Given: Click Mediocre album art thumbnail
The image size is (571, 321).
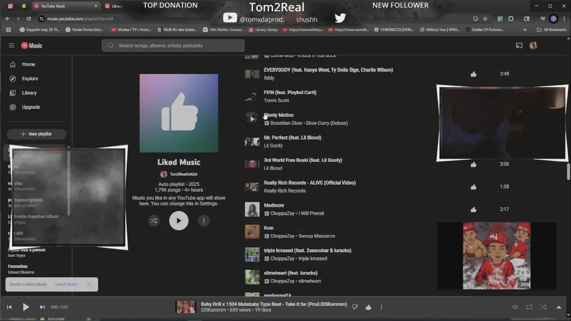Looking at the screenshot, I should (x=252, y=210).
